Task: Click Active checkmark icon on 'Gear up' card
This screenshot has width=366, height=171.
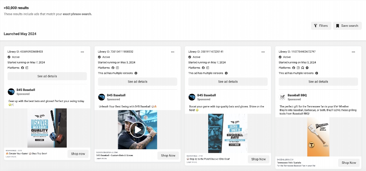Action: (x=9, y=57)
